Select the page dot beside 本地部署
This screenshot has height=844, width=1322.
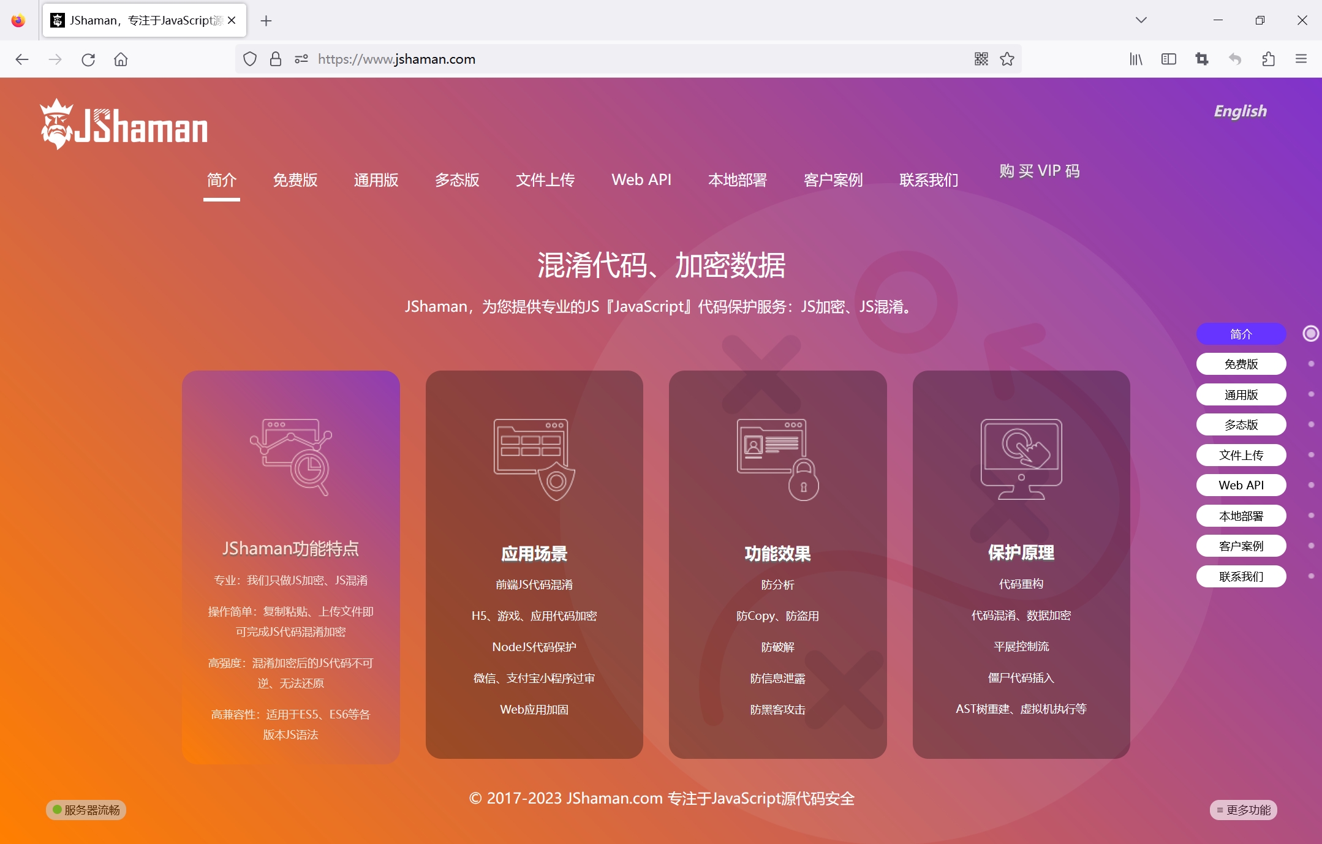pos(1311,515)
